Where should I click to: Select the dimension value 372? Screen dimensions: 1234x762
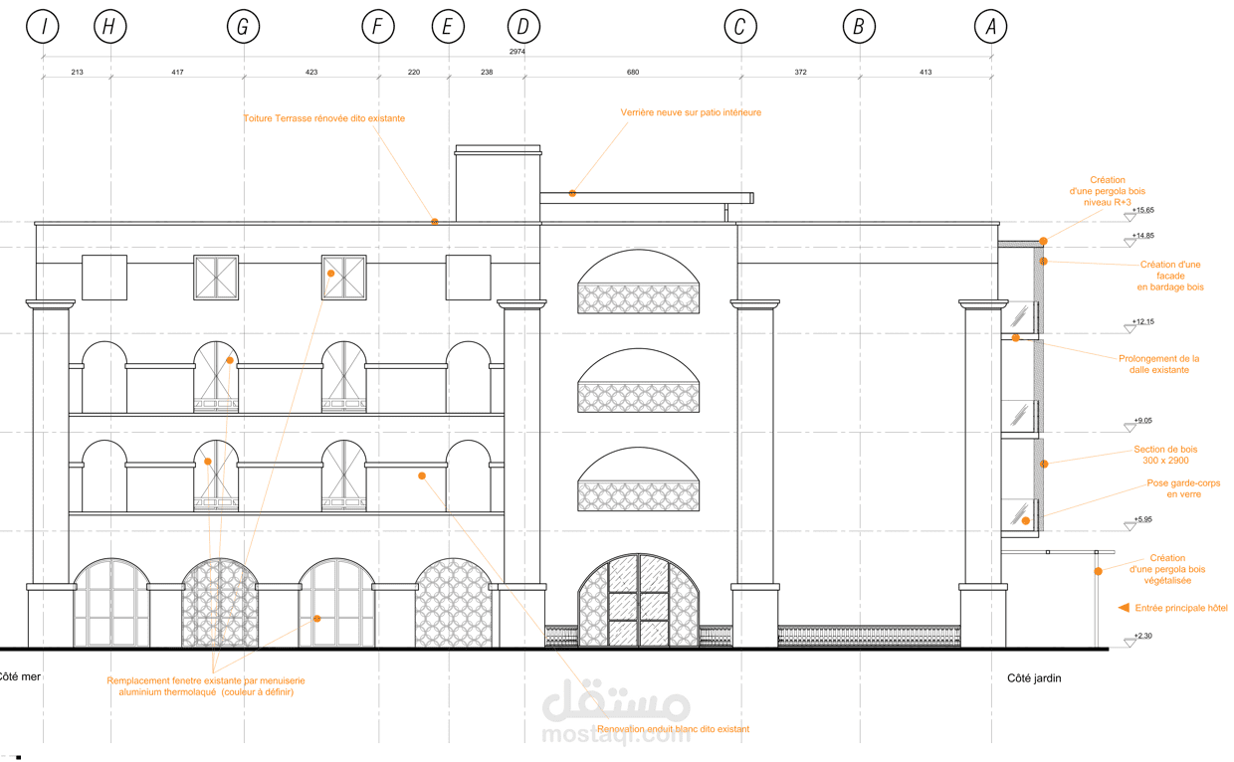[800, 72]
